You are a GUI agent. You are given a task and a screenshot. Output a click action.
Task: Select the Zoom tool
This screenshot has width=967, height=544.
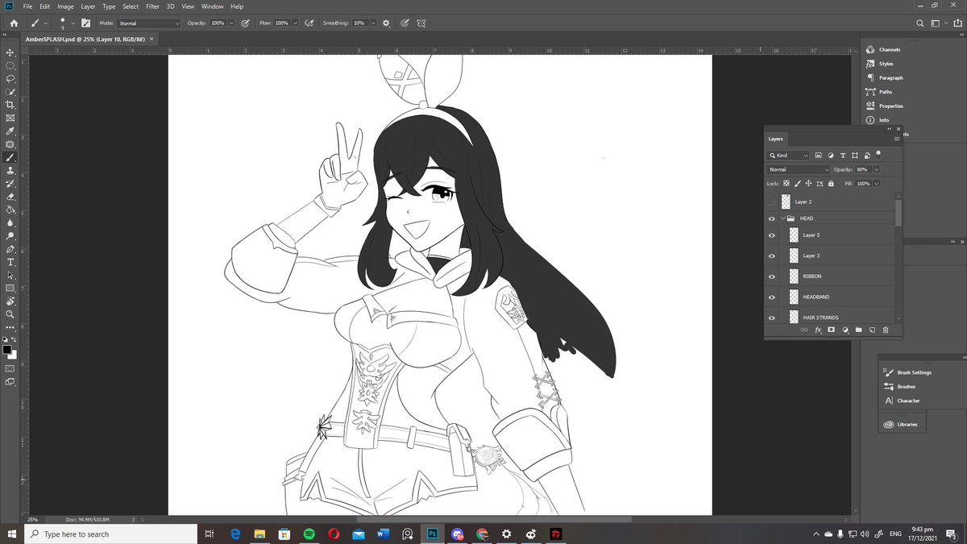point(10,314)
